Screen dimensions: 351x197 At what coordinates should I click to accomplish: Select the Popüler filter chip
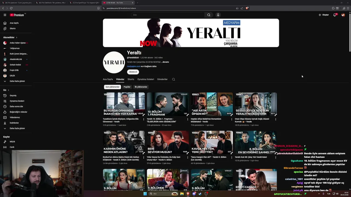pyautogui.click(x=127, y=87)
